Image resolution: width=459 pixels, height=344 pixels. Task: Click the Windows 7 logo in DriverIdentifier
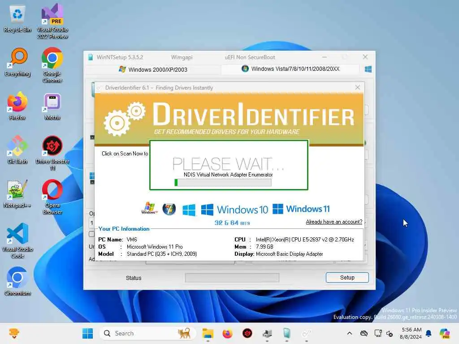click(x=169, y=209)
